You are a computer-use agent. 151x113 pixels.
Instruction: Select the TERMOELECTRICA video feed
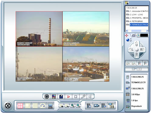(39, 29)
